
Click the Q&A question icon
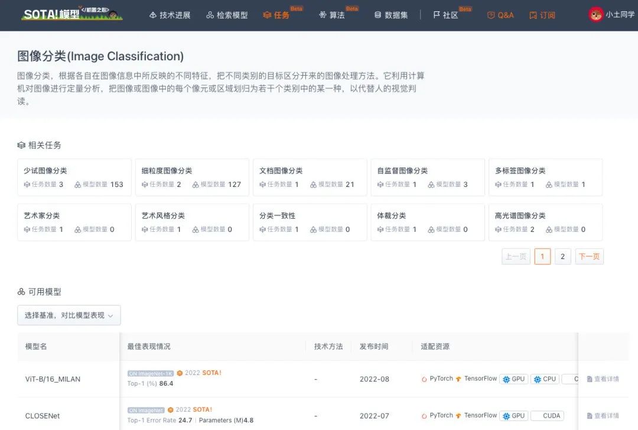point(491,15)
